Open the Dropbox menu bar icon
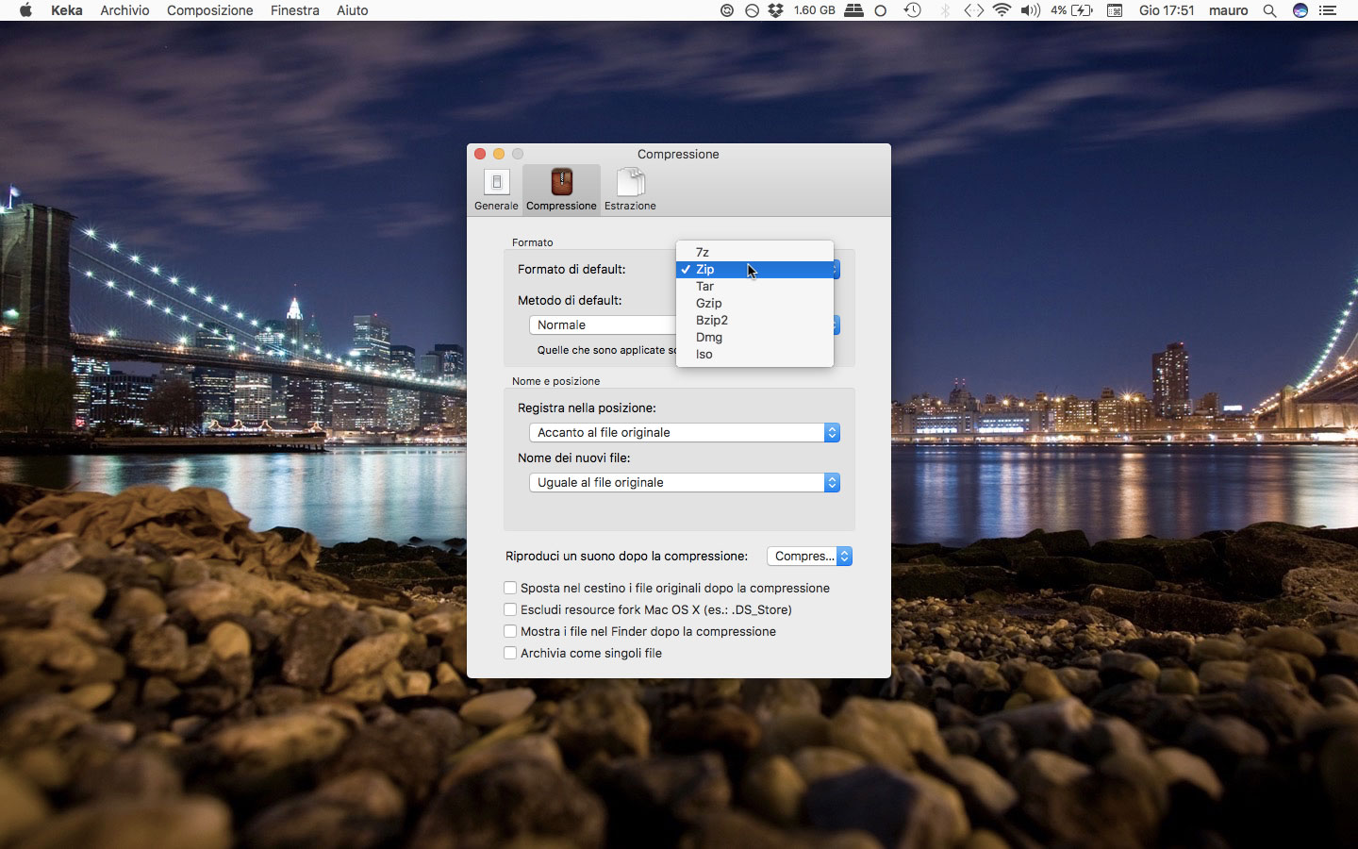1358x849 pixels. click(x=775, y=10)
